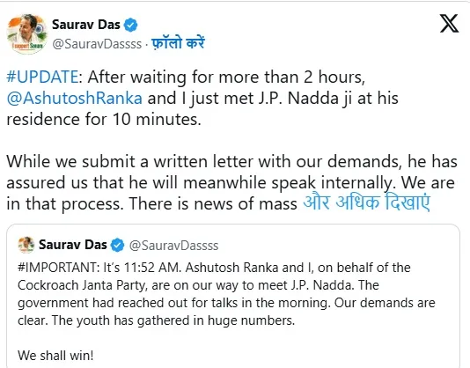This screenshot has height=368, width=470.
Task: Open the Saurav Das display name
Action: click(86, 25)
